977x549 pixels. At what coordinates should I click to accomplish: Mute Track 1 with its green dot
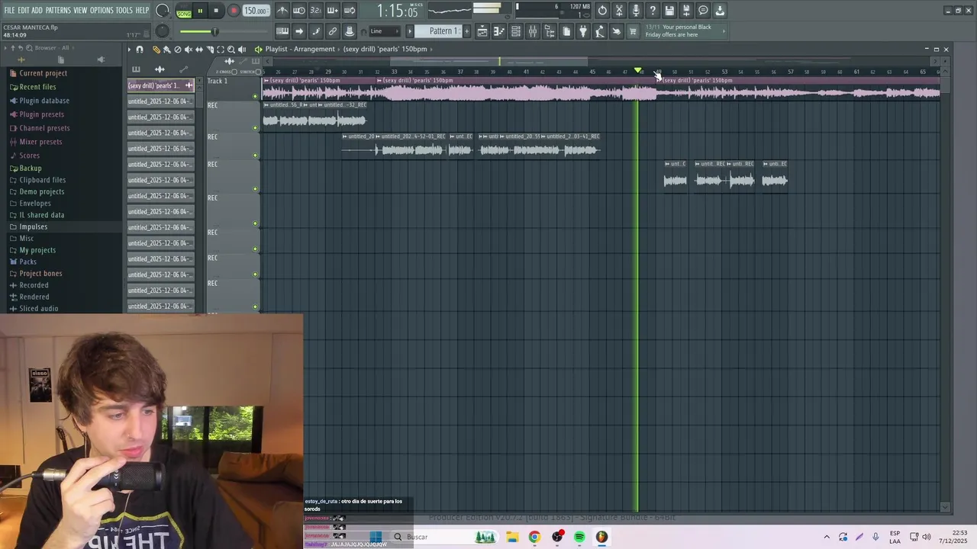(256, 96)
